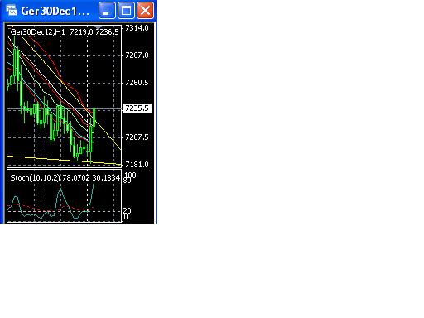This screenshot has height=318, width=424.
Task: Click the stochastic values 78.0702 30.1834
Action: click(91, 178)
